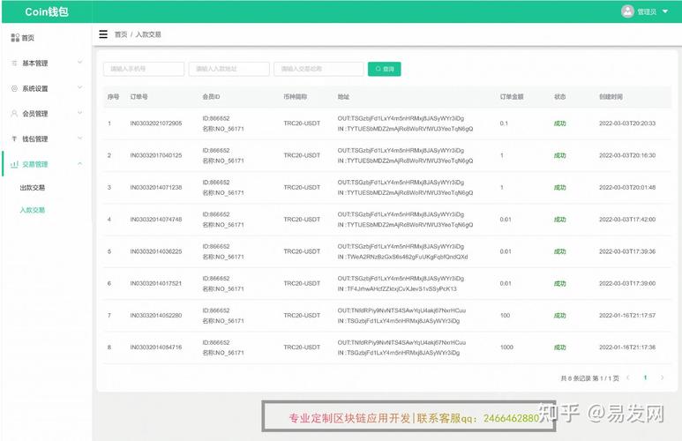Click the 系统设置 gear icon

14,88
